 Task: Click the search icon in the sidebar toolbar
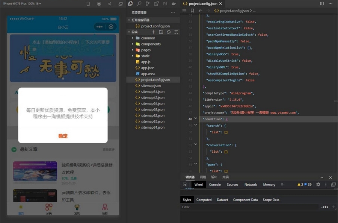pyautogui.click(x=139, y=3)
